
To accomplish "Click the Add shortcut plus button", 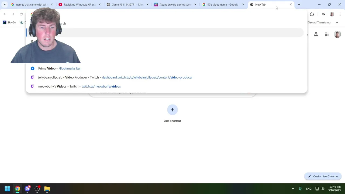I will point(172,110).
